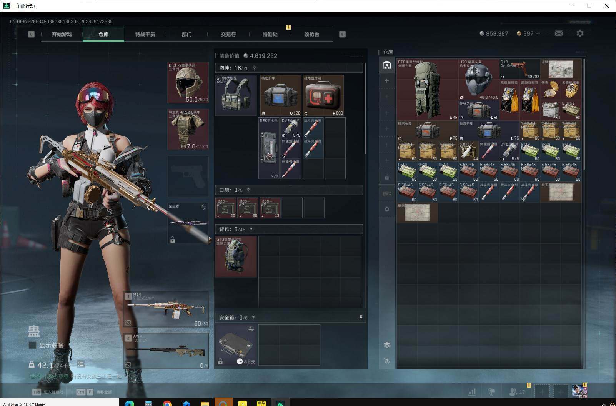Tick the 显示装备 checkbox
This screenshot has height=406, width=616.
(x=33, y=345)
